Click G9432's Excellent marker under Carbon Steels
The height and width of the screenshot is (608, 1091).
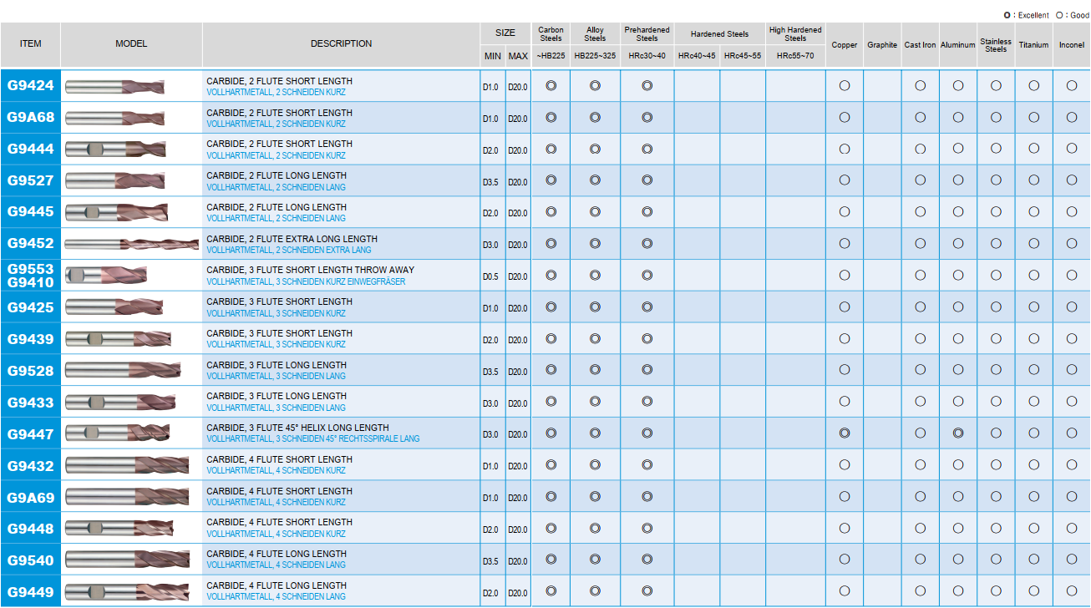tap(551, 465)
